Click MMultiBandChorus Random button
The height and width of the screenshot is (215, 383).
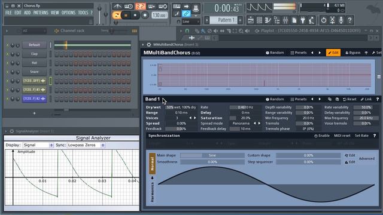coord(275,53)
